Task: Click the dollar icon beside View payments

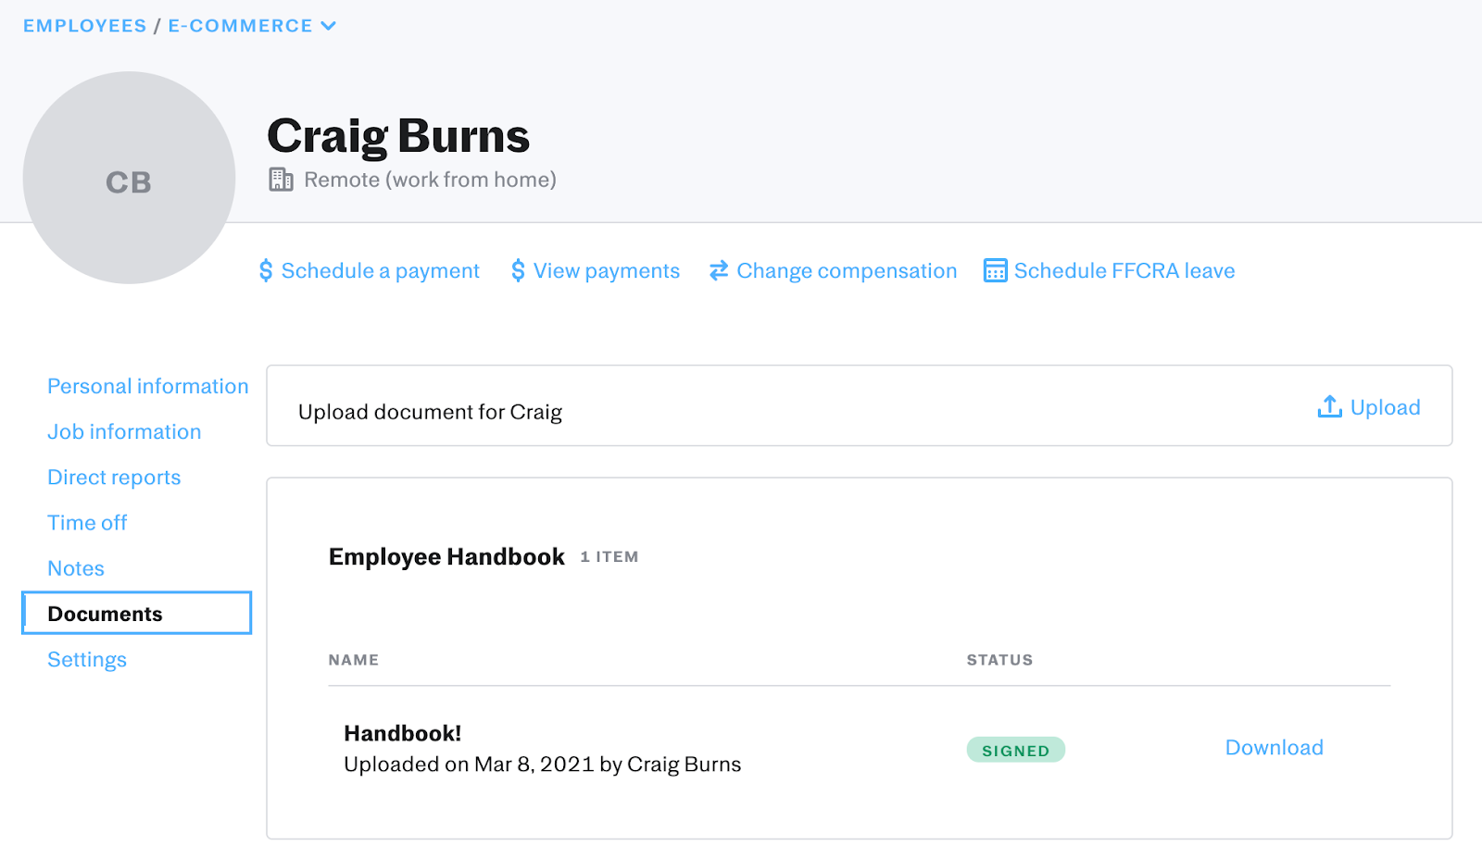Action: [518, 270]
